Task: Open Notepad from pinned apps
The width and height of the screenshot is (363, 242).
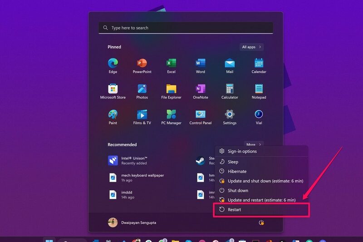Action: pyautogui.click(x=259, y=91)
